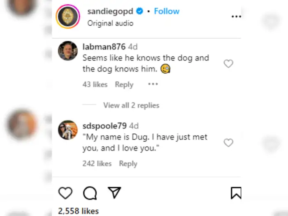The width and height of the screenshot is (288, 216).
Task: Open the comment bubble icon
Action: click(90, 193)
